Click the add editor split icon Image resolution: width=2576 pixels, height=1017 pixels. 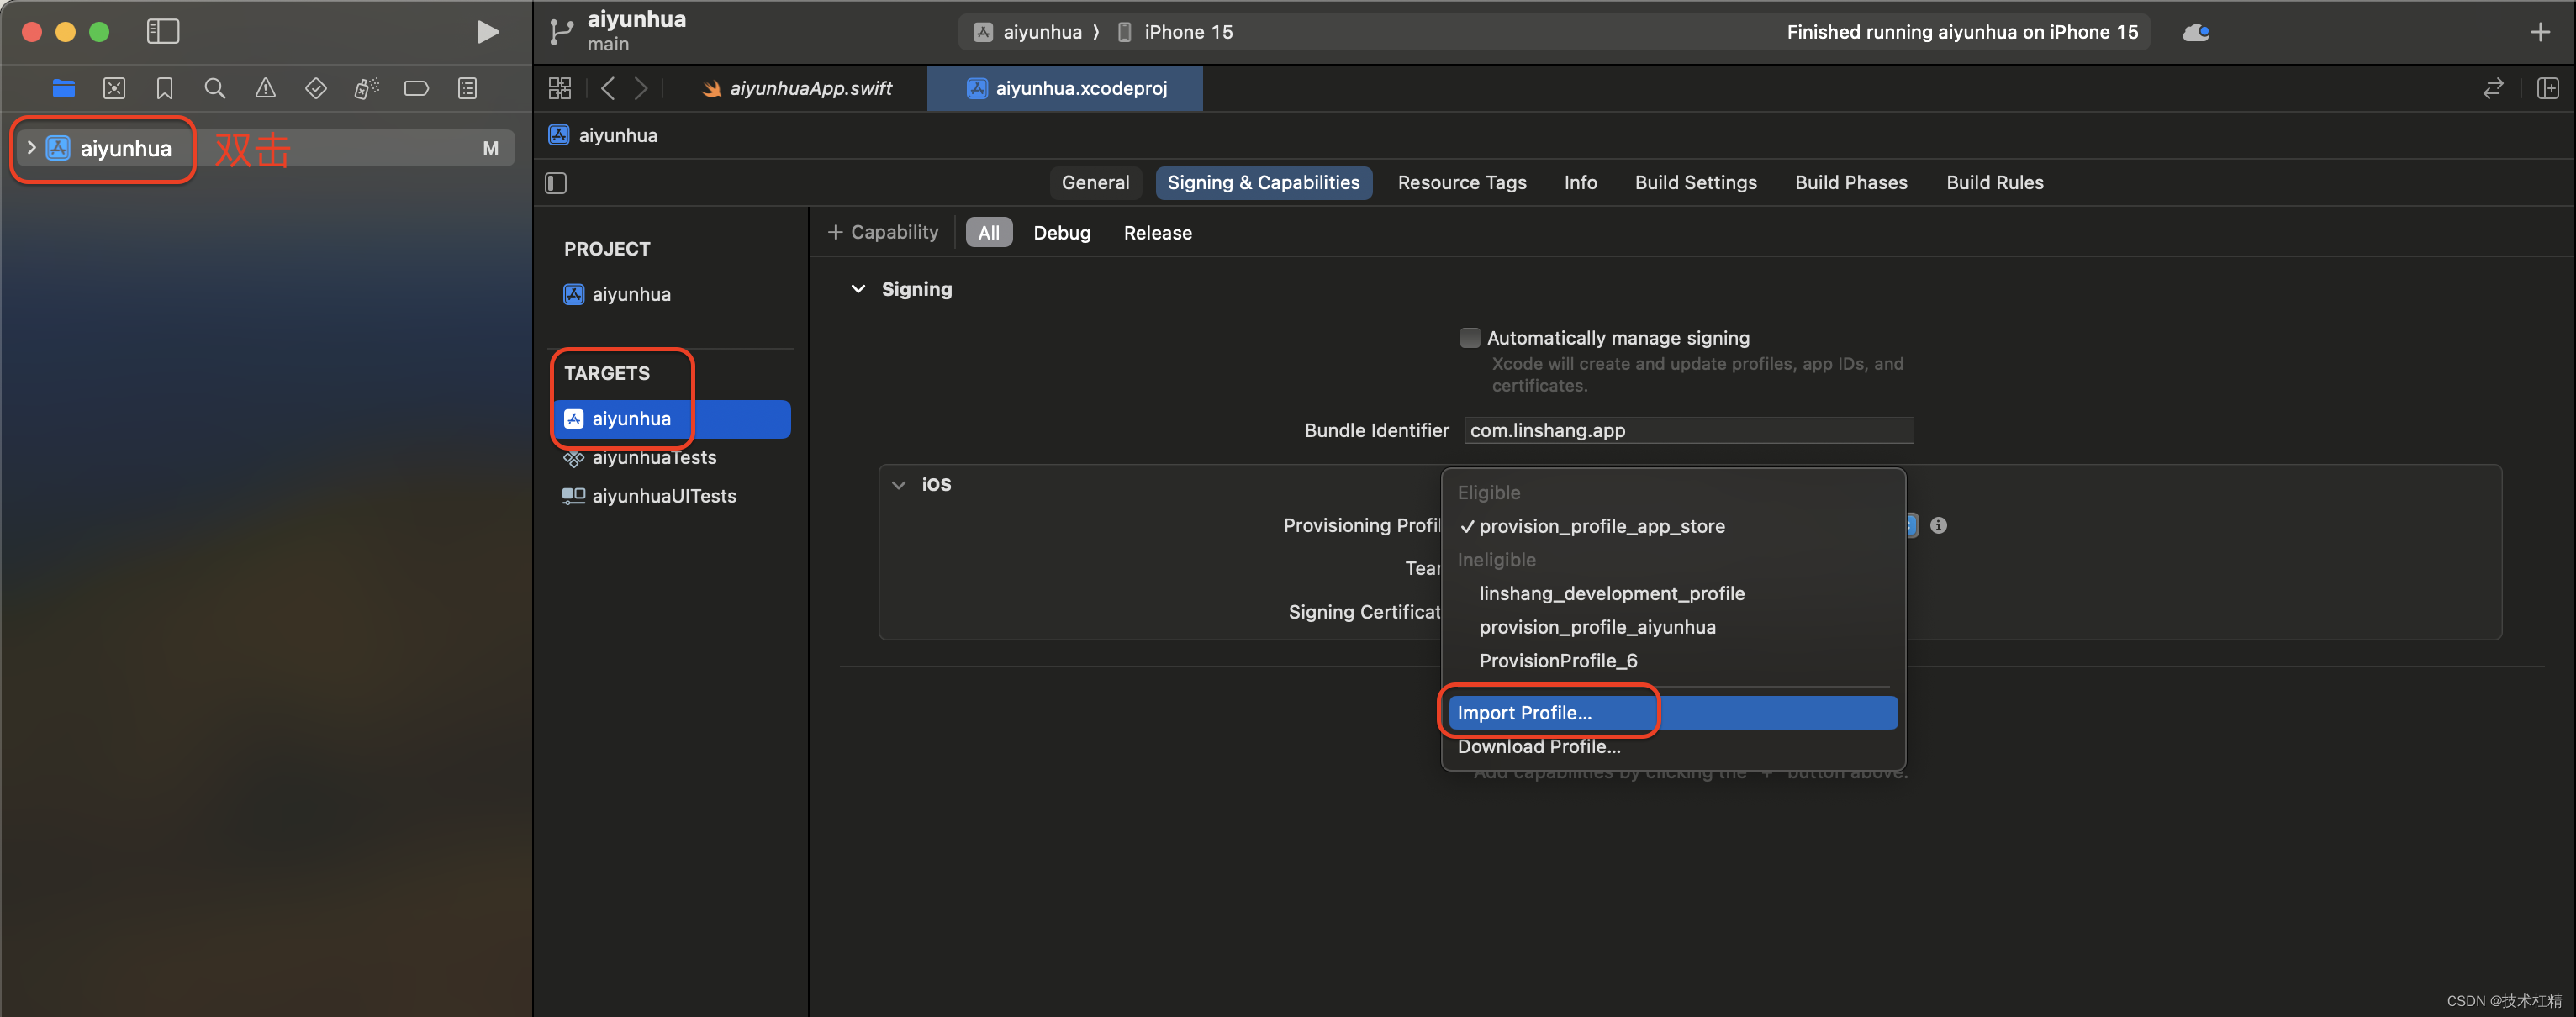pyautogui.click(x=2548, y=89)
